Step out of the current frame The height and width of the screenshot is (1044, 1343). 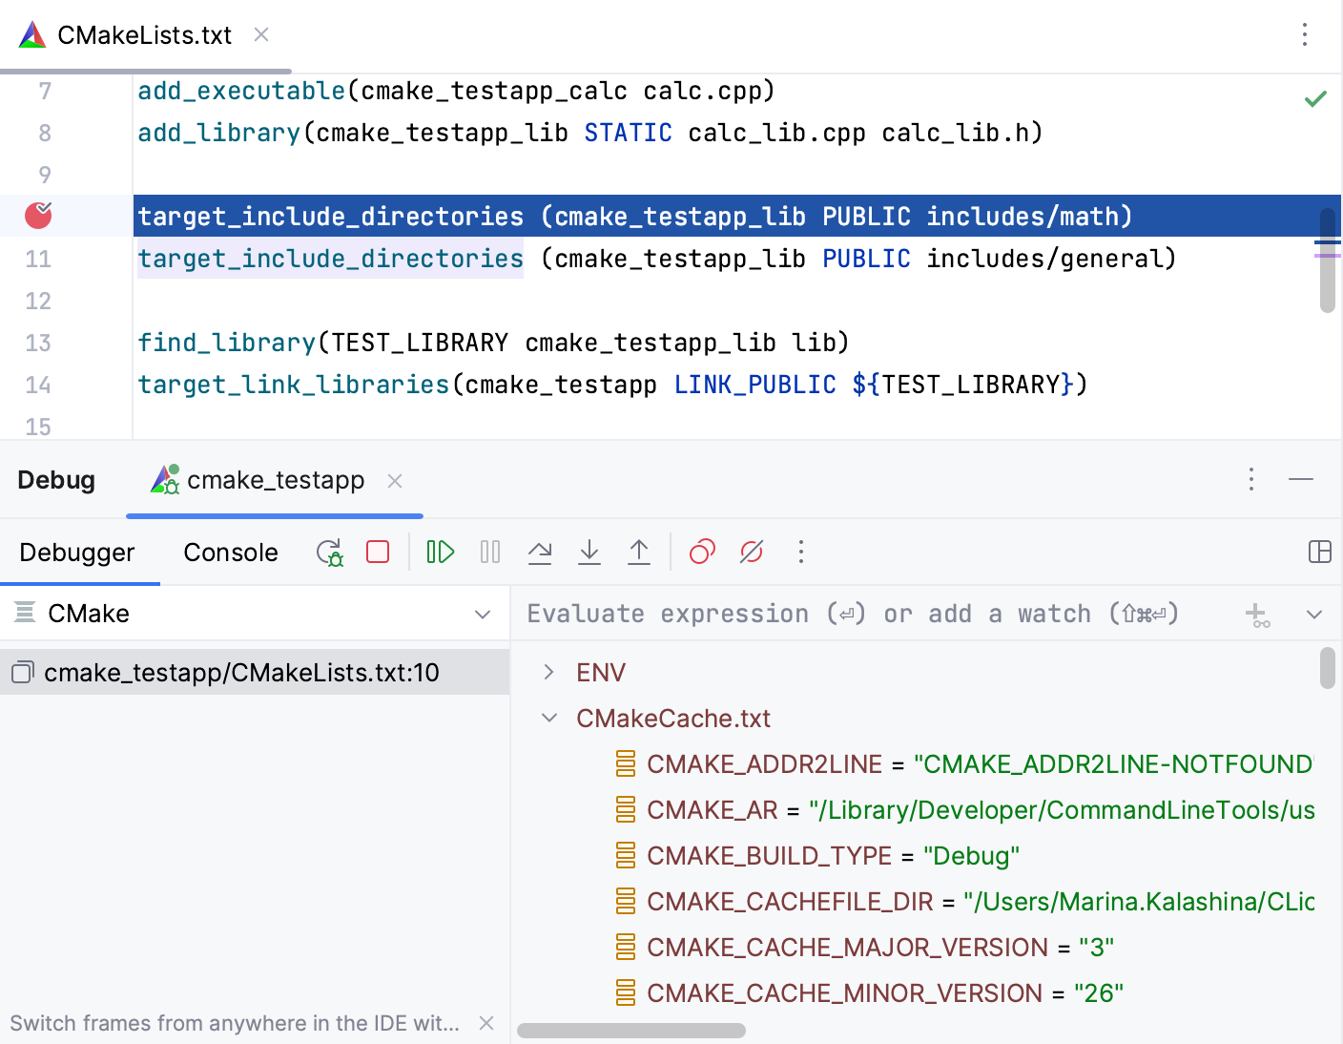(x=639, y=552)
